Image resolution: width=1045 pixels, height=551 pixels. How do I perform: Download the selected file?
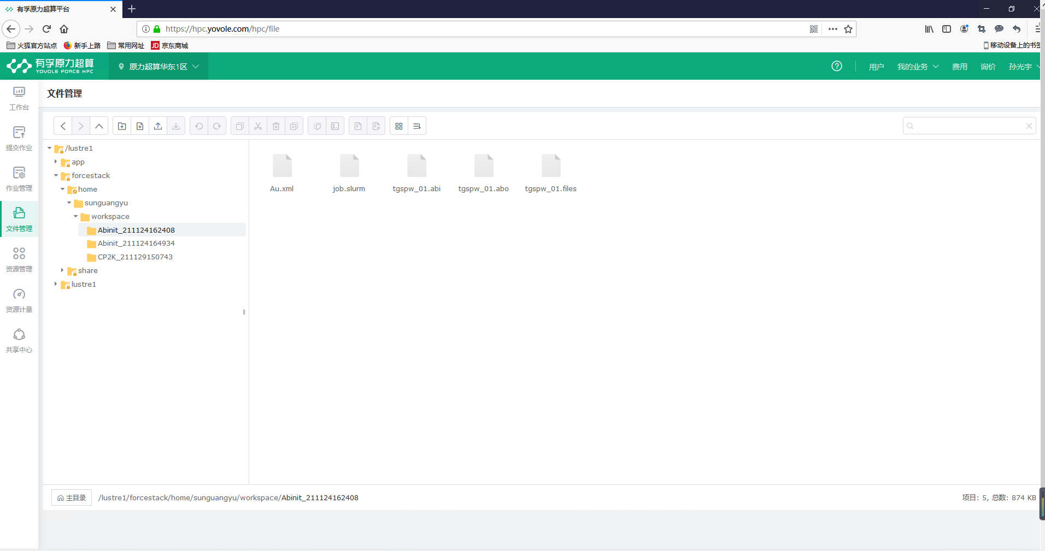(176, 126)
